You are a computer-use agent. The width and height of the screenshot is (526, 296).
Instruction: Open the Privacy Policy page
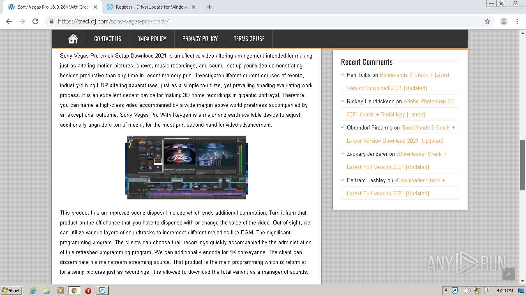pyautogui.click(x=200, y=39)
